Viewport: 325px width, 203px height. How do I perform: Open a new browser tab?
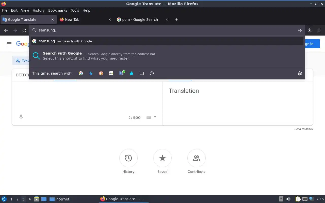click(176, 20)
